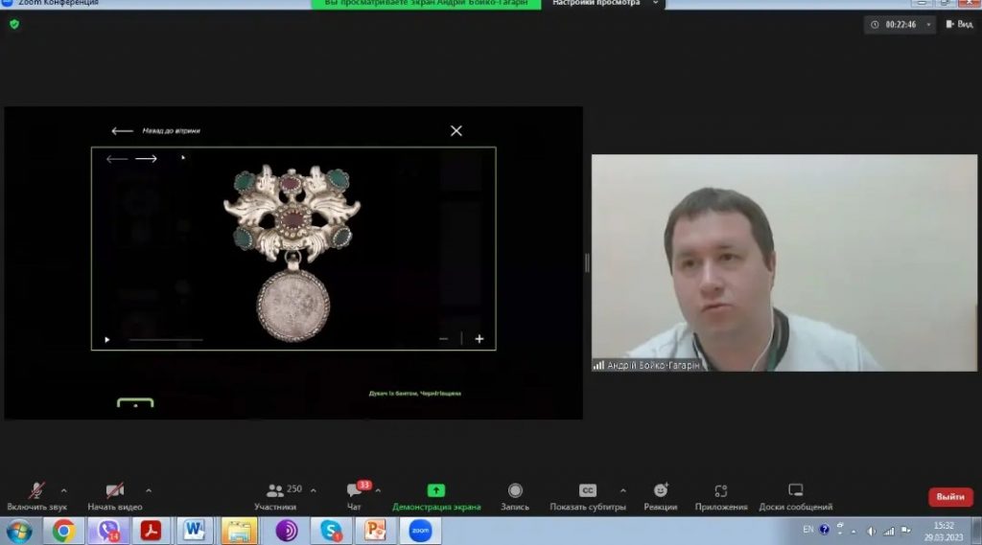Open Настройки просмотра view options dropdown

tap(606, 4)
